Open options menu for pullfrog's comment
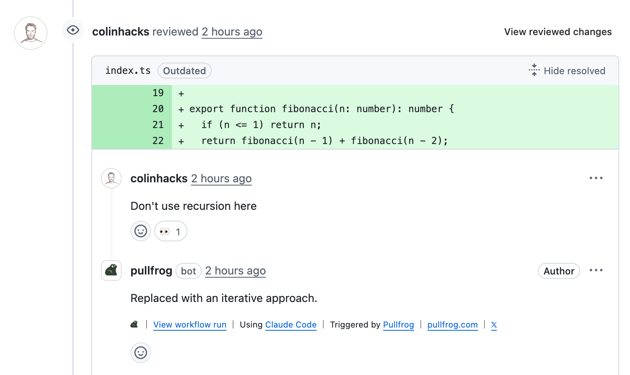Image resolution: width=630 pixels, height=375 pixels. pos(596,270)
